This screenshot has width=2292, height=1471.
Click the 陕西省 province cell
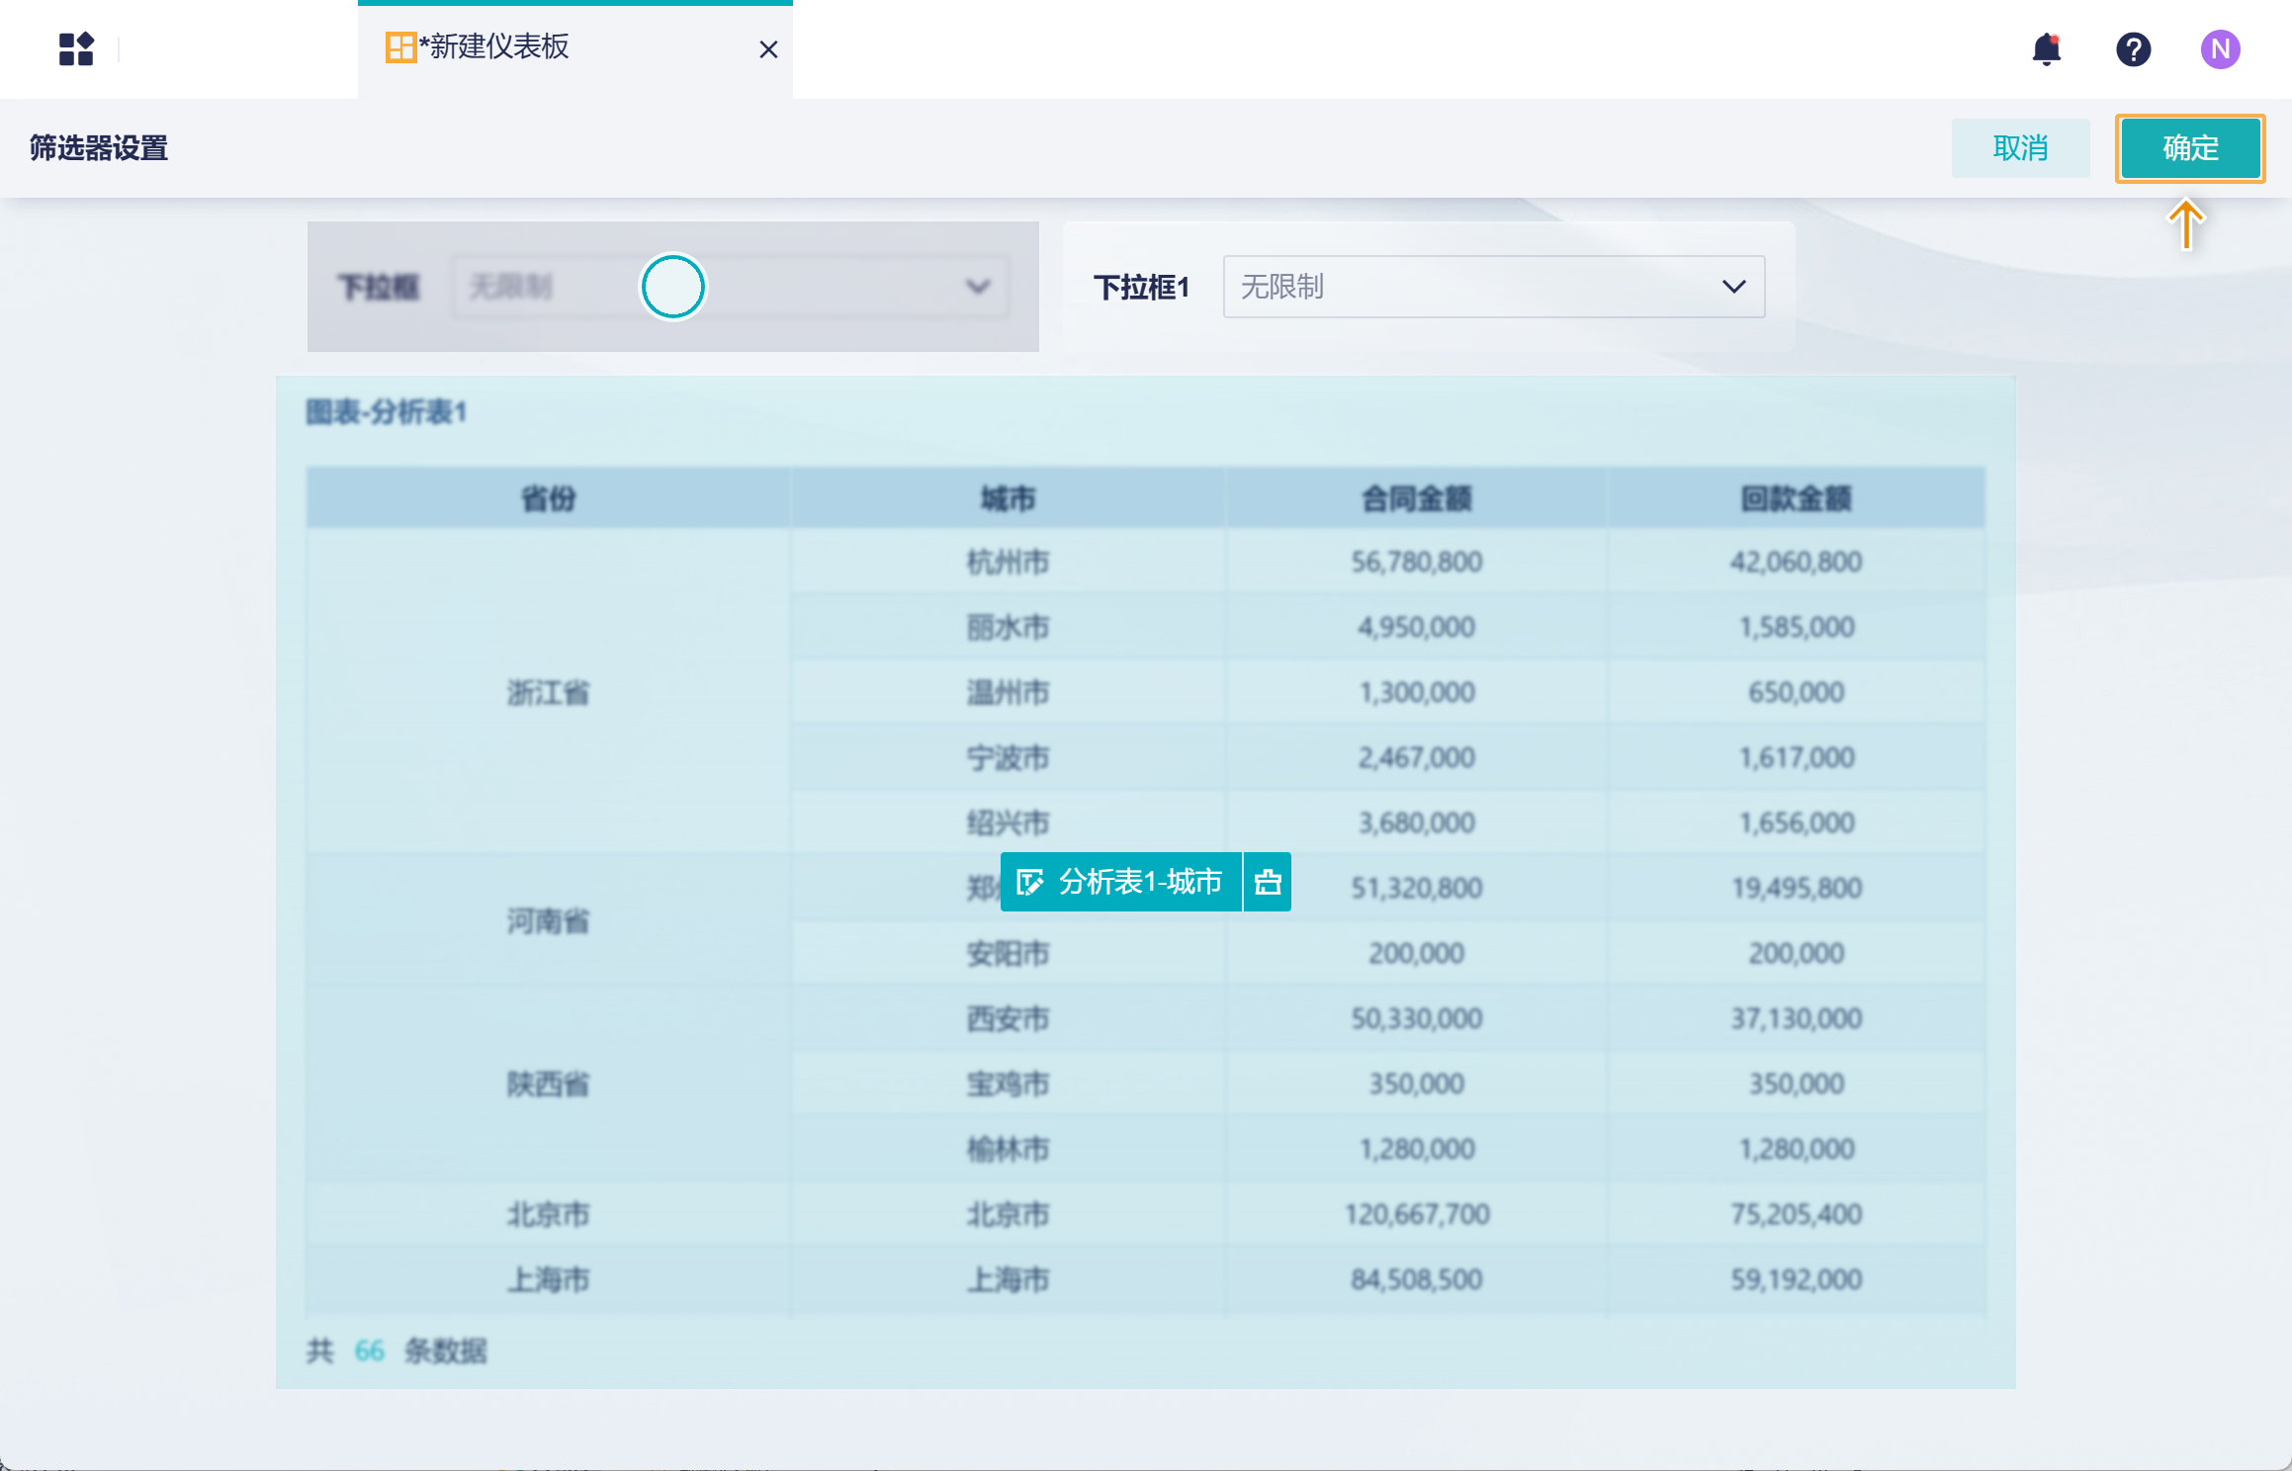(548, 1083)
